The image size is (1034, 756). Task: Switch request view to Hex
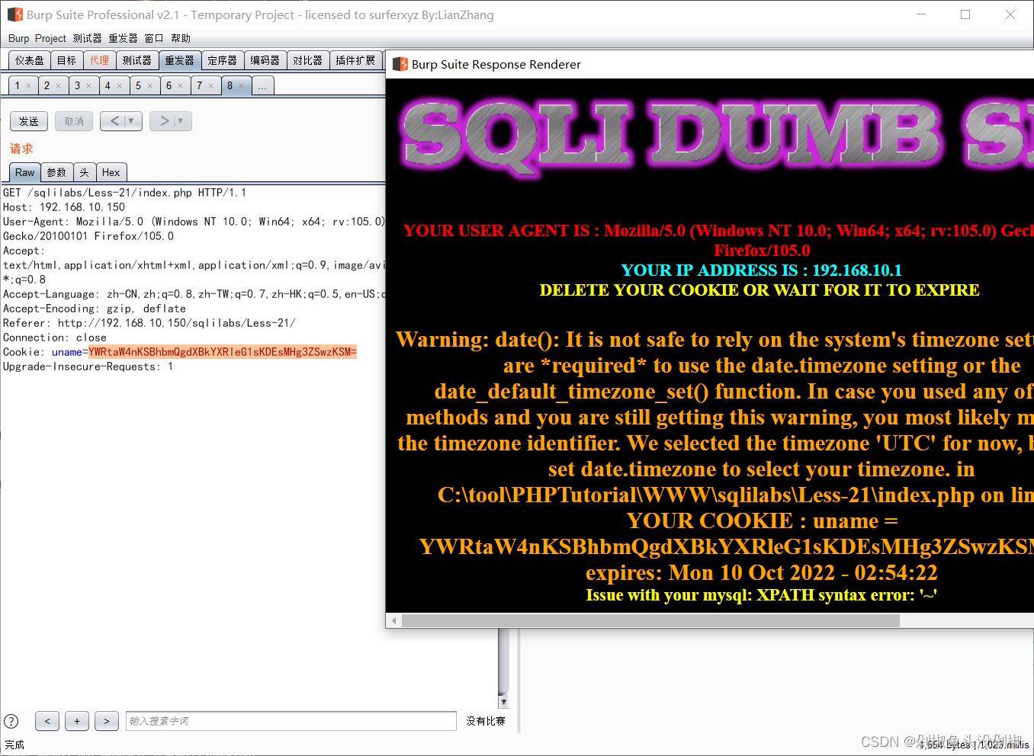click(x=111, y=172)
